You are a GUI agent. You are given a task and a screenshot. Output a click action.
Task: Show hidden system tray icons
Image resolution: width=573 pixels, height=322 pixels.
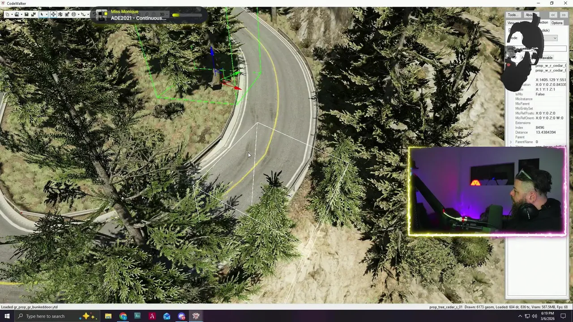(x=520, y=316)
